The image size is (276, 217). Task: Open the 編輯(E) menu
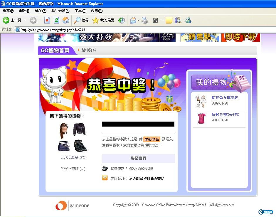point(24,11)
